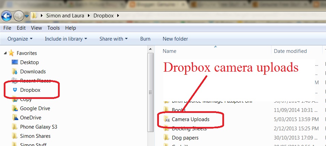The width and height of the screenshot is (326, 146).
Task: Click date '2/12/2013 15:25 PM'
Action: tap(296, 129)
